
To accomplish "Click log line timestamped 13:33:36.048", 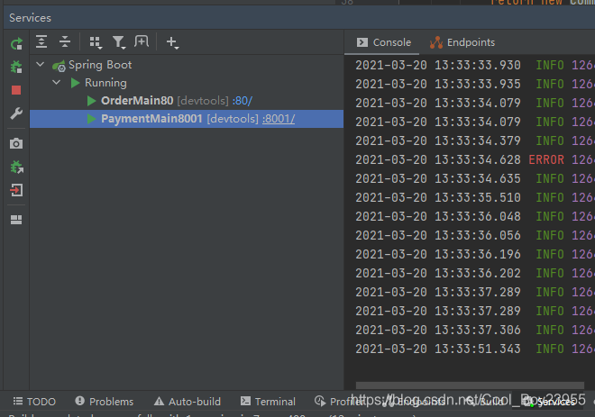I will [x=475, y=216].
